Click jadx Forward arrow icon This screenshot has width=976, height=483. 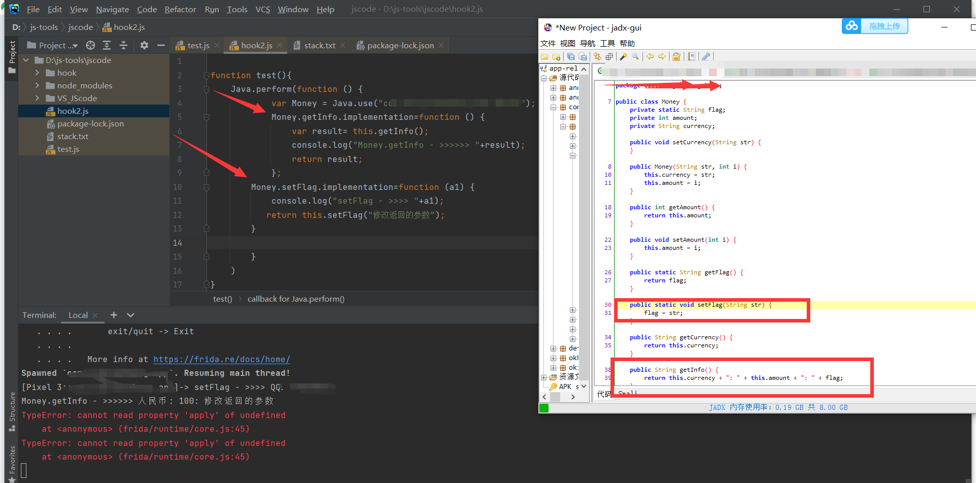(x=662, y=57)
